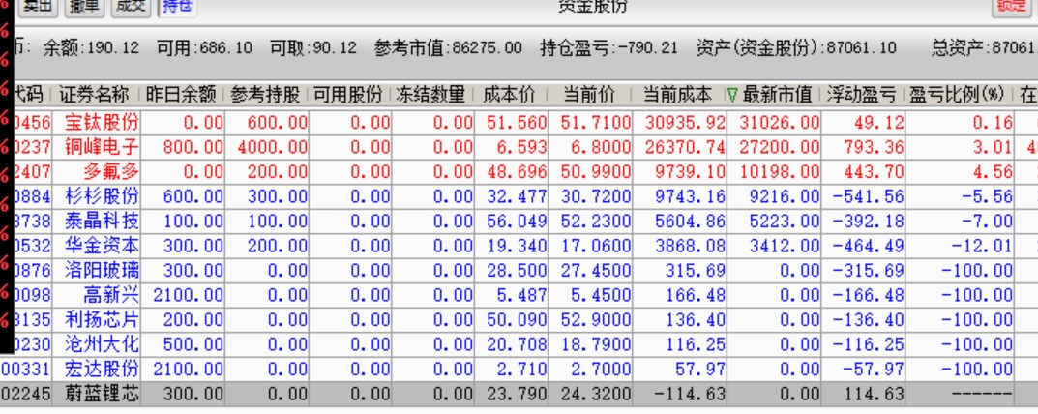Click 宏达股份 floating loss -57.97
This screenshot has height=414, width=1038.
(x=873, y=369)
